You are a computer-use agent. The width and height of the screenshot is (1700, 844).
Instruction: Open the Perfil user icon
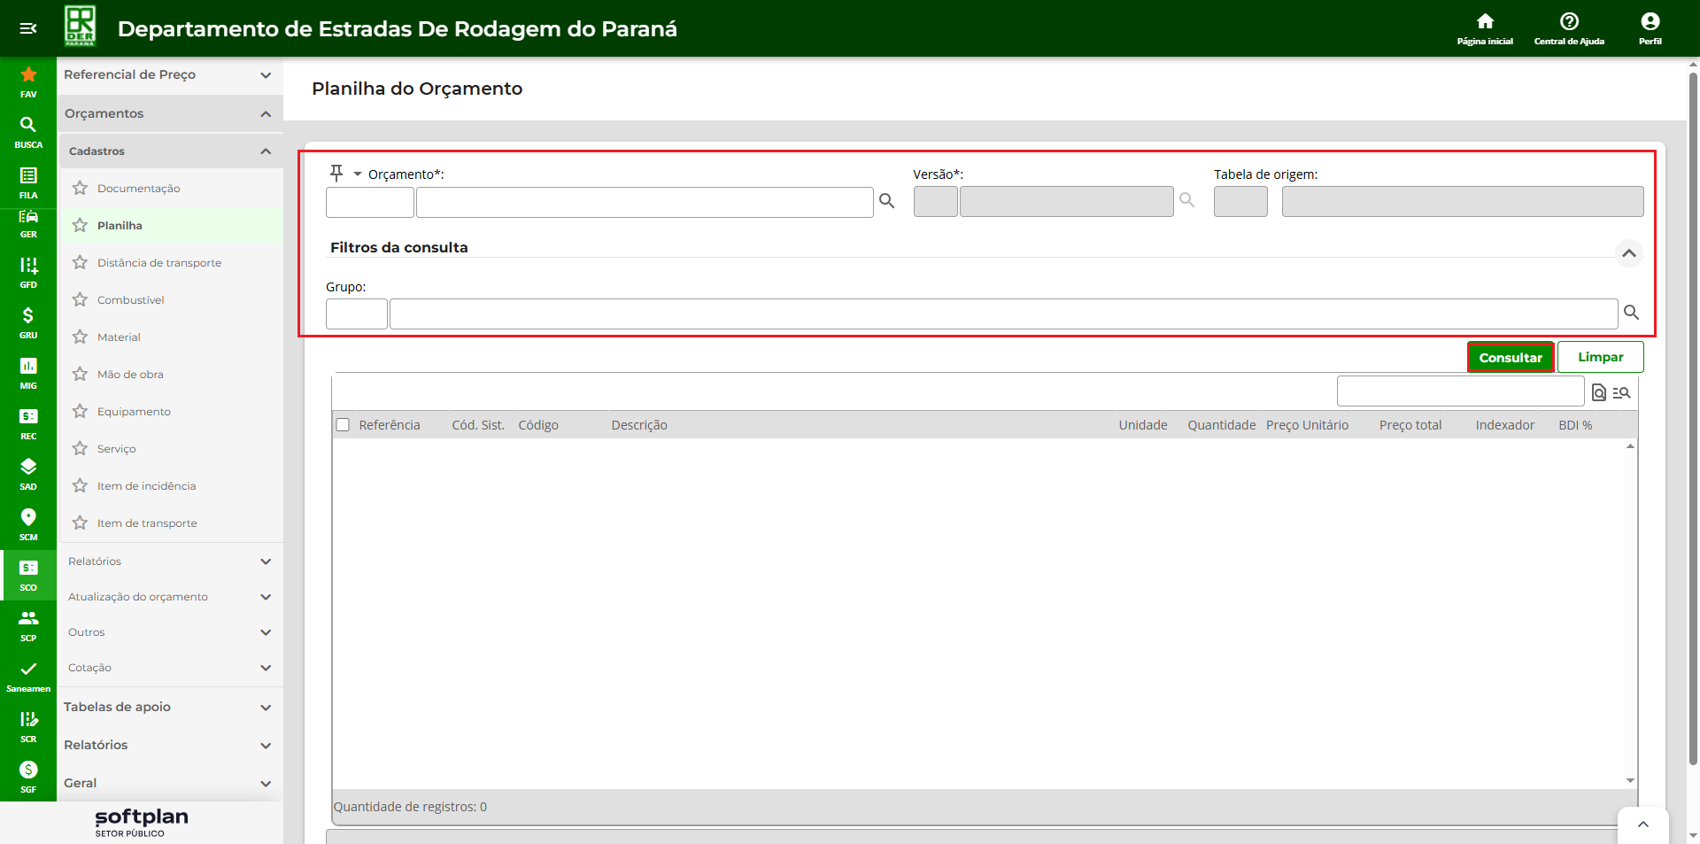[1650, 22]
